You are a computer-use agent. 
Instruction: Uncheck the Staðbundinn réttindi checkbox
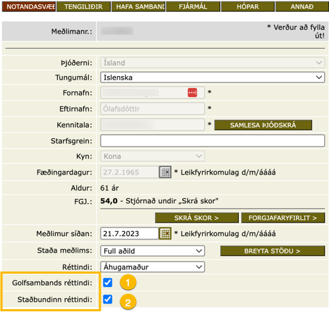pyautogui.click(x=108, y=299)
